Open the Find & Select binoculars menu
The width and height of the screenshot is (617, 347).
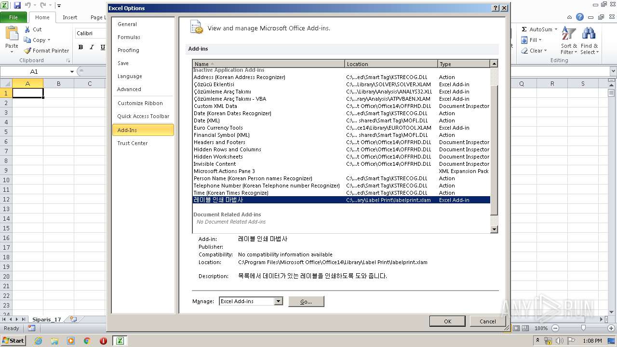point(589,40)
